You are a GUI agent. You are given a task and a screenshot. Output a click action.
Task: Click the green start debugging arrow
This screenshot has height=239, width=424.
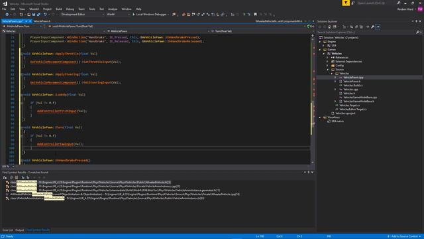(134, 15)
